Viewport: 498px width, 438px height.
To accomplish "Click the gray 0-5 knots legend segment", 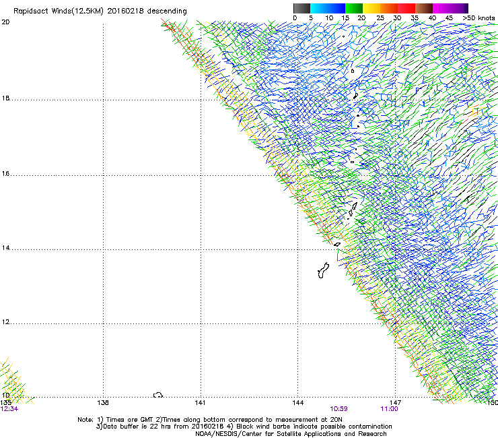I will coord(301,8).
